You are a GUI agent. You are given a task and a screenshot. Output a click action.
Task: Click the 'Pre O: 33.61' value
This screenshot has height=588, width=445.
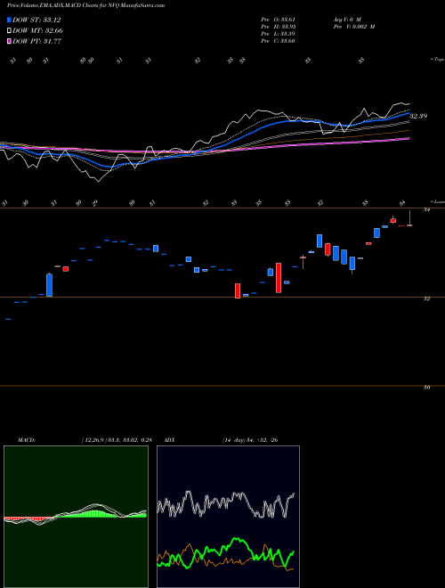point(279,20)
